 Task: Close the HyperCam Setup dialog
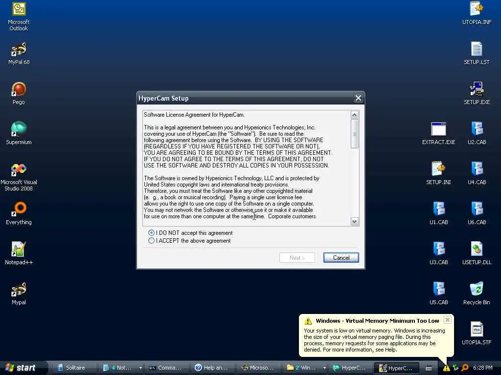click(x=358, y=98)
